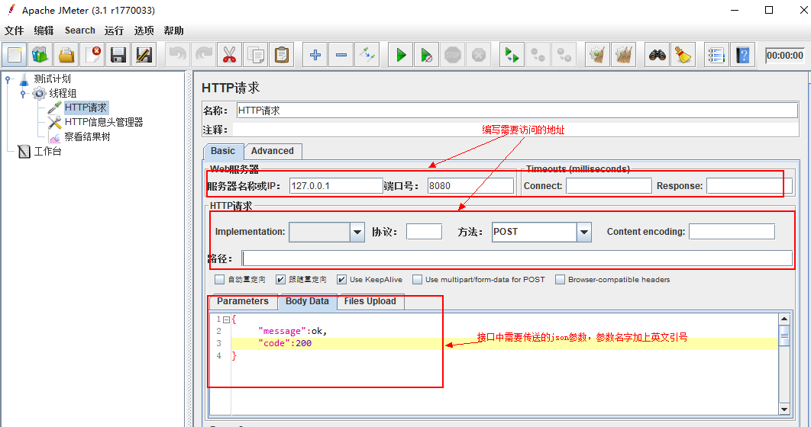Switch to the Advanced tab

(x=273, y=151)
